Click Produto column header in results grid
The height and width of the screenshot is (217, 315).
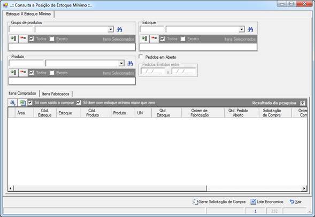(123, 113)
